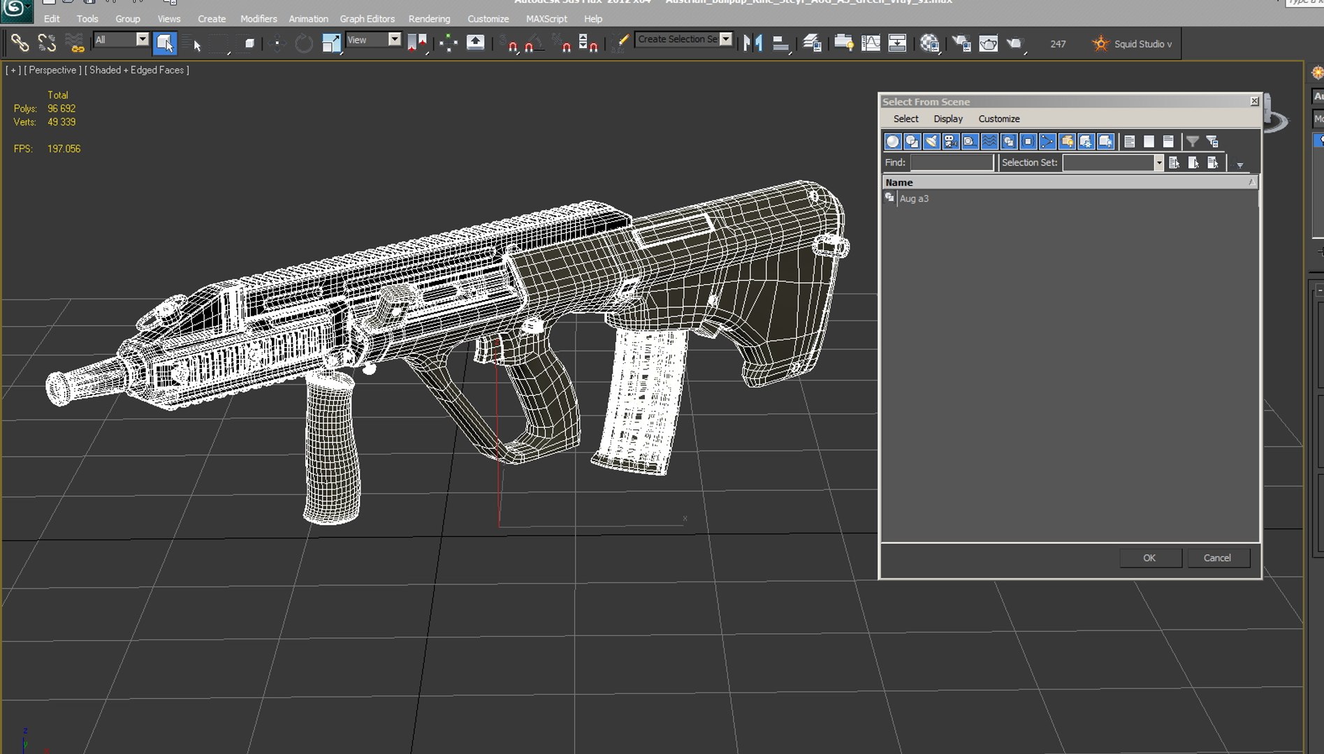
Task: Open Display menu in Select From Scene
Action: pyautogui.click(x=948, y=119)
